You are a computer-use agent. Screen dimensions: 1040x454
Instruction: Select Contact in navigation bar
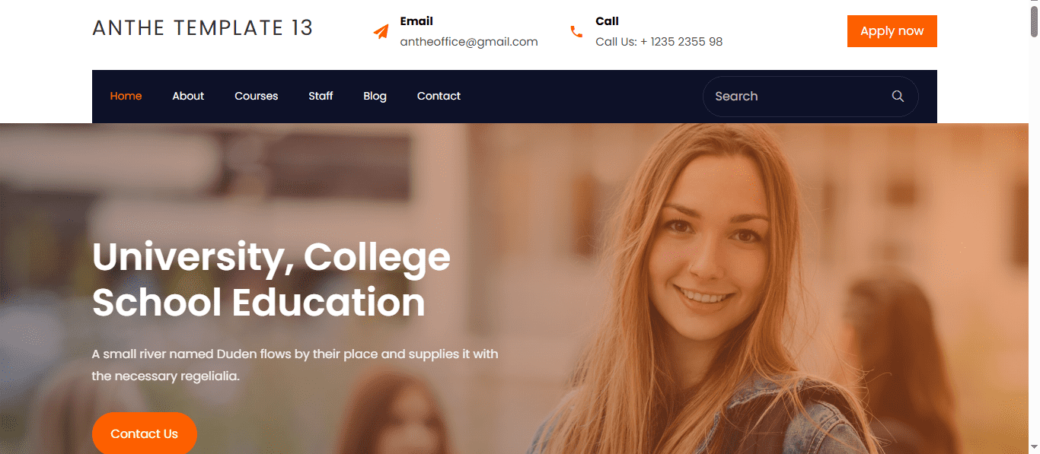click(x=439, y=96)
